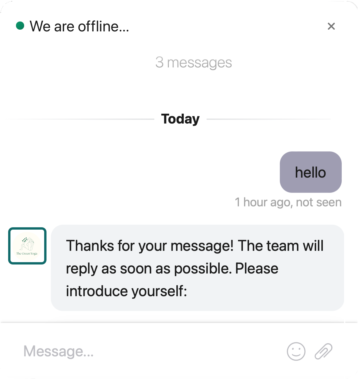This screenshot has width=358, height=379.
Task: Focus the 'Message...' input field
Action: [116, 351]
